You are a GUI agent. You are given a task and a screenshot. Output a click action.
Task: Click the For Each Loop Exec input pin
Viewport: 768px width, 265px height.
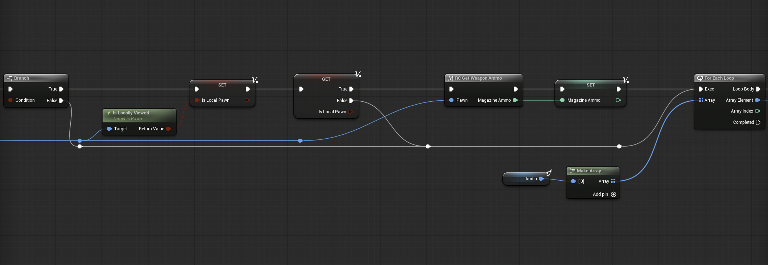701,89
